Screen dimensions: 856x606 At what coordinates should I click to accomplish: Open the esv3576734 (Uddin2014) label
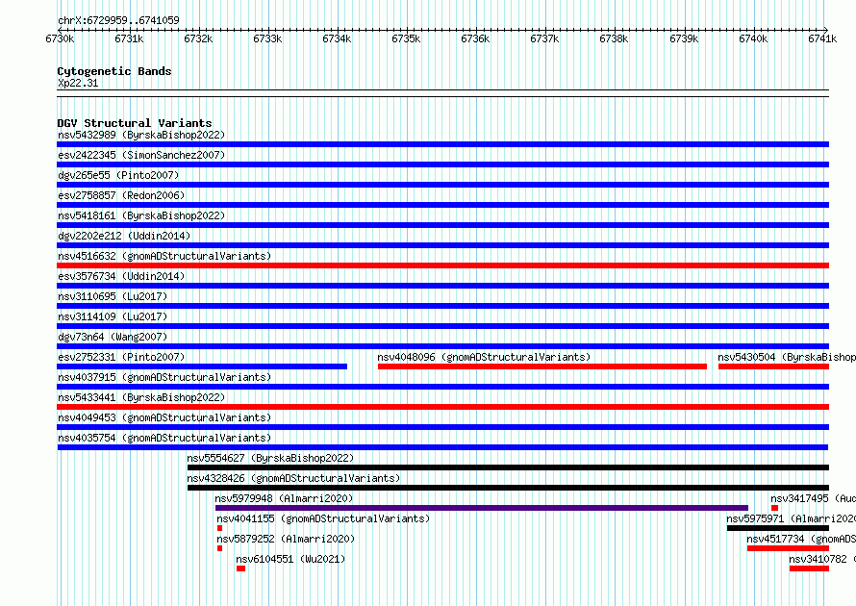coord(121,276)
